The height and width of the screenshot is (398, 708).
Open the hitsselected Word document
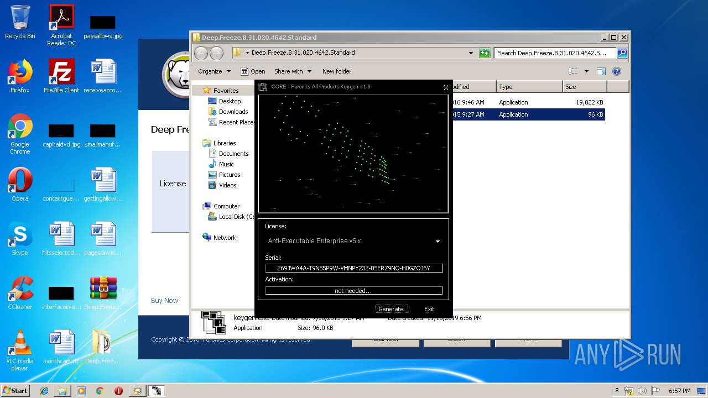(61, 239)
